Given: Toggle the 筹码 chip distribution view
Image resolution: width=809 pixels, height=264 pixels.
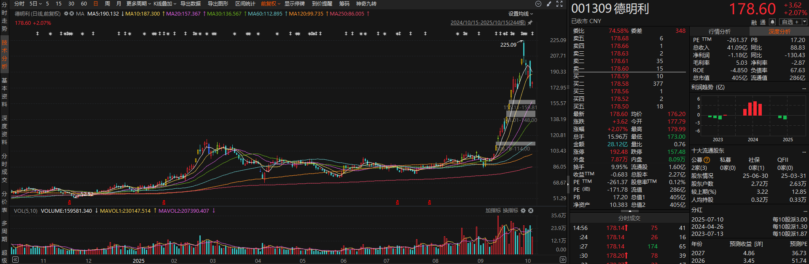Looking at the screenshot, I should [344, 4].
